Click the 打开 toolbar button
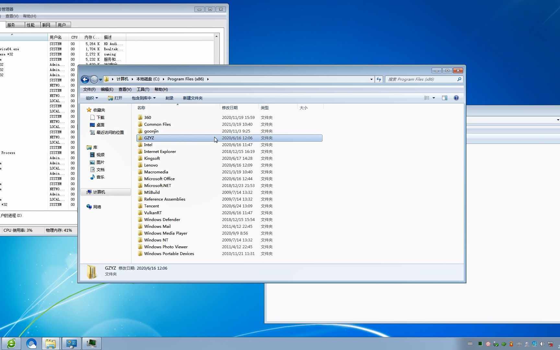This screenshot has width=560, height=350. coord(115,98)
